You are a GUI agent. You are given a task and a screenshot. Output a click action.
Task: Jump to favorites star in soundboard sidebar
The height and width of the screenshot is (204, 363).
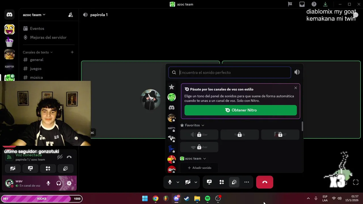[x=172, y=87]
